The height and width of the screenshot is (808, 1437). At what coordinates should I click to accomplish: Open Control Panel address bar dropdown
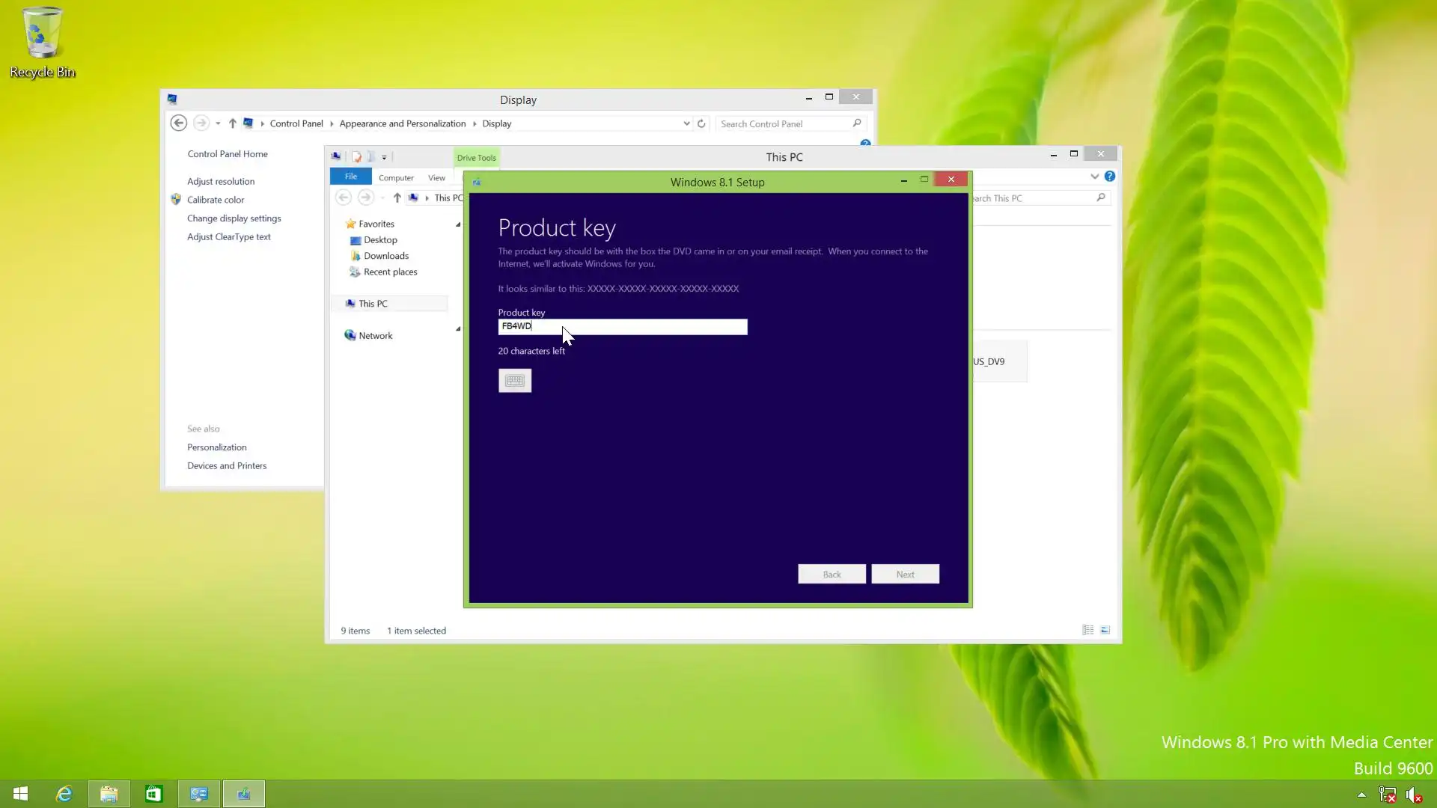click(686, 123)
